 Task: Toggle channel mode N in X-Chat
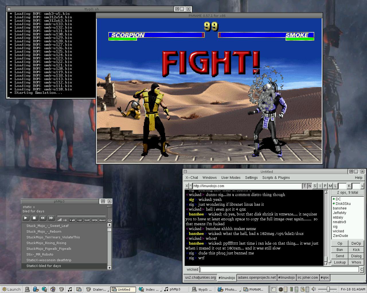[x=310, y=186]
